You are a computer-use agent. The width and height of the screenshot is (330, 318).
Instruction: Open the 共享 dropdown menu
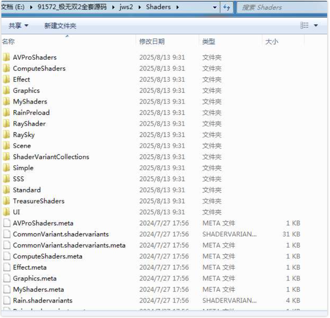[x=19, y=26]
